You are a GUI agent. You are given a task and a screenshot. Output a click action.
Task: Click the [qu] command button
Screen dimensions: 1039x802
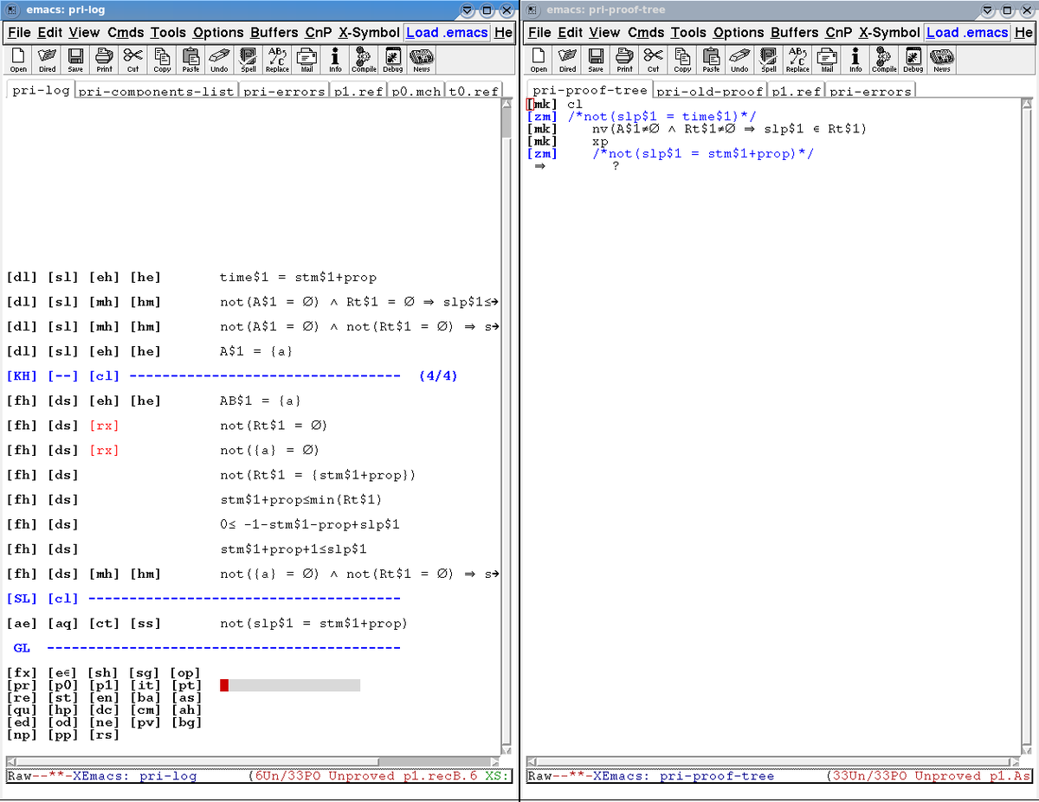tap(21, 709)
